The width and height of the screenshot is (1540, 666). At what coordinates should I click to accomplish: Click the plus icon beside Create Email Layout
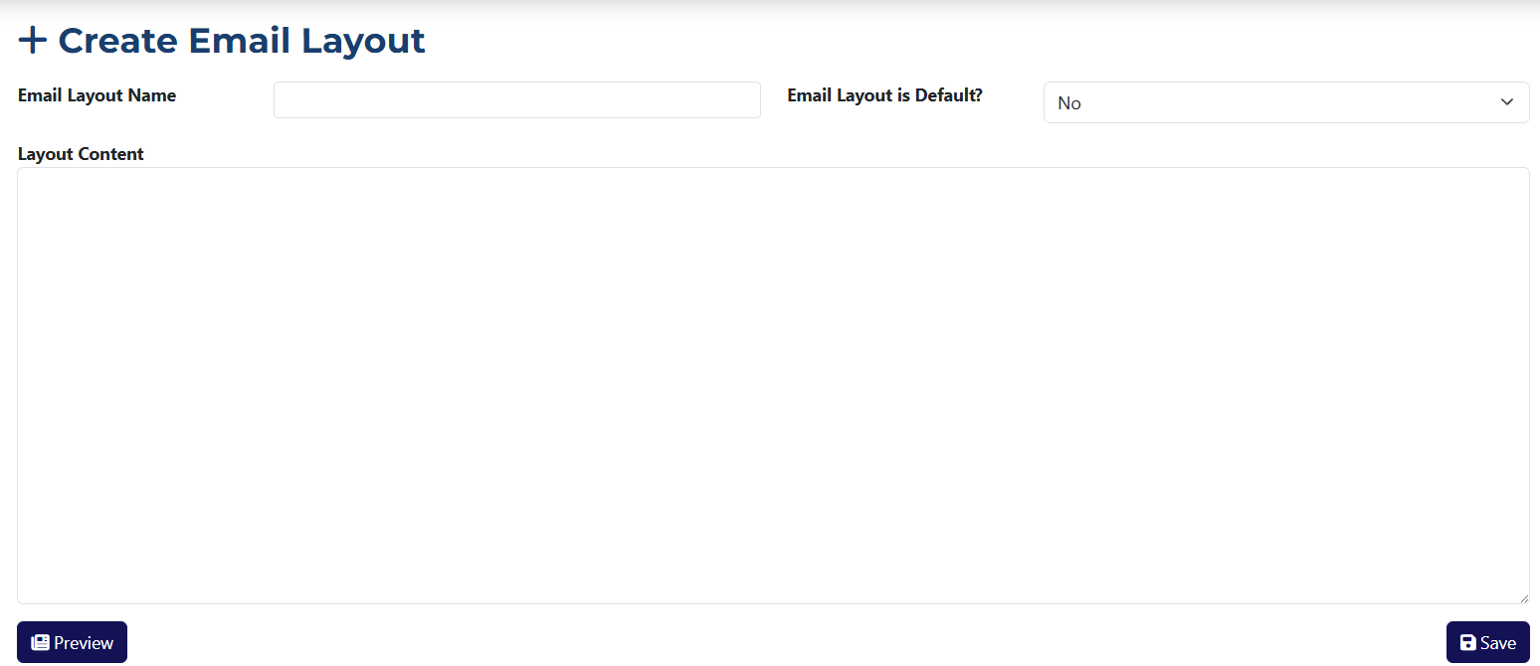(33, 41)
